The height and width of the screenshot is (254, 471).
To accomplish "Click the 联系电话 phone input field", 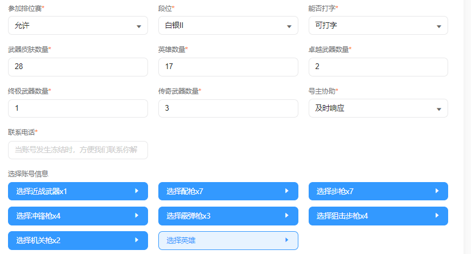I will (x=78, y=150).
